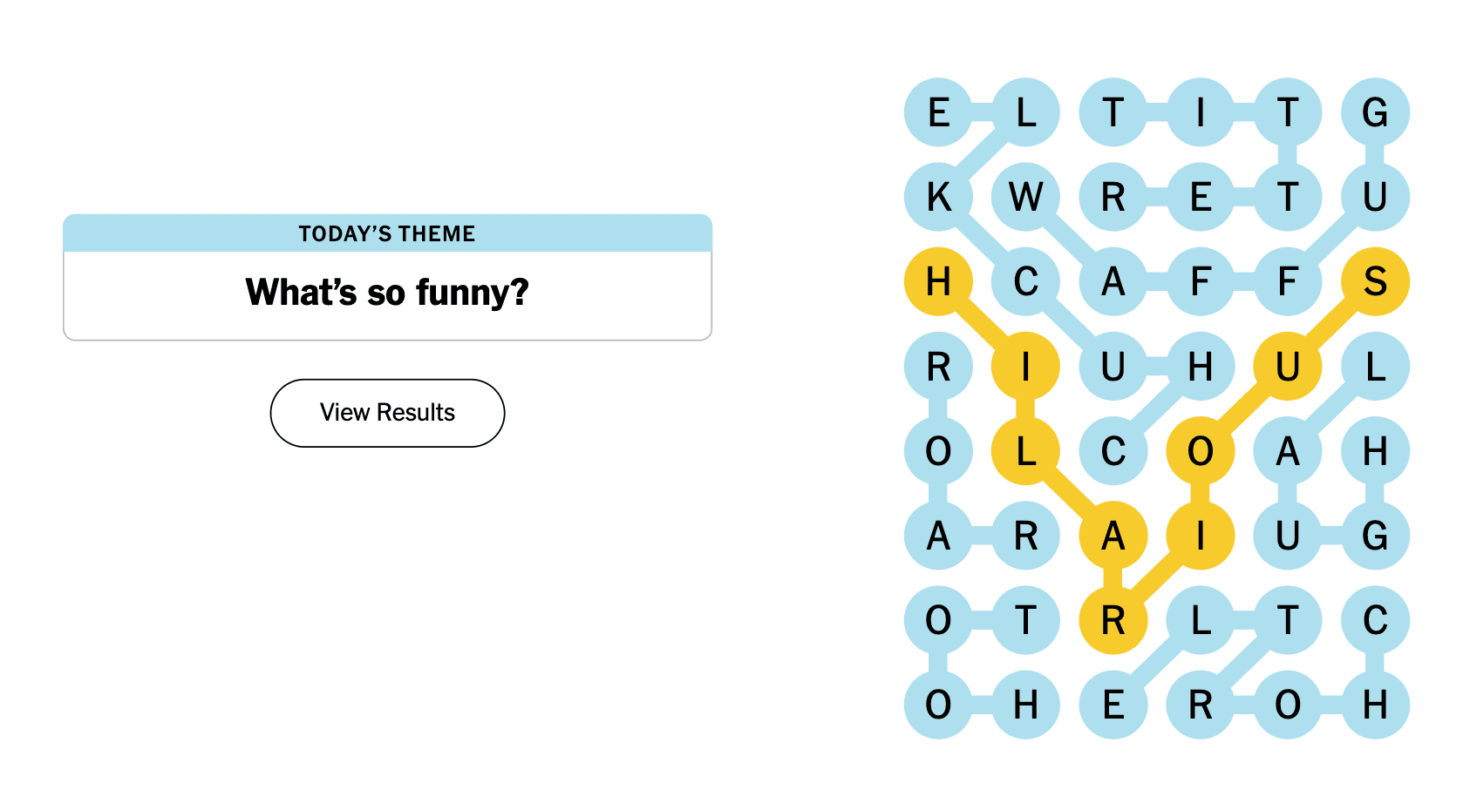
Task: Click the yellow H spangram tile
Action: [939, 281]
